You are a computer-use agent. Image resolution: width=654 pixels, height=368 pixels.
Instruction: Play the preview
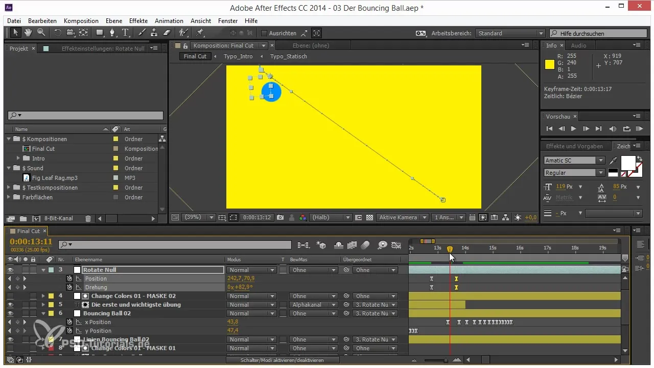click(x=573, y=129)
